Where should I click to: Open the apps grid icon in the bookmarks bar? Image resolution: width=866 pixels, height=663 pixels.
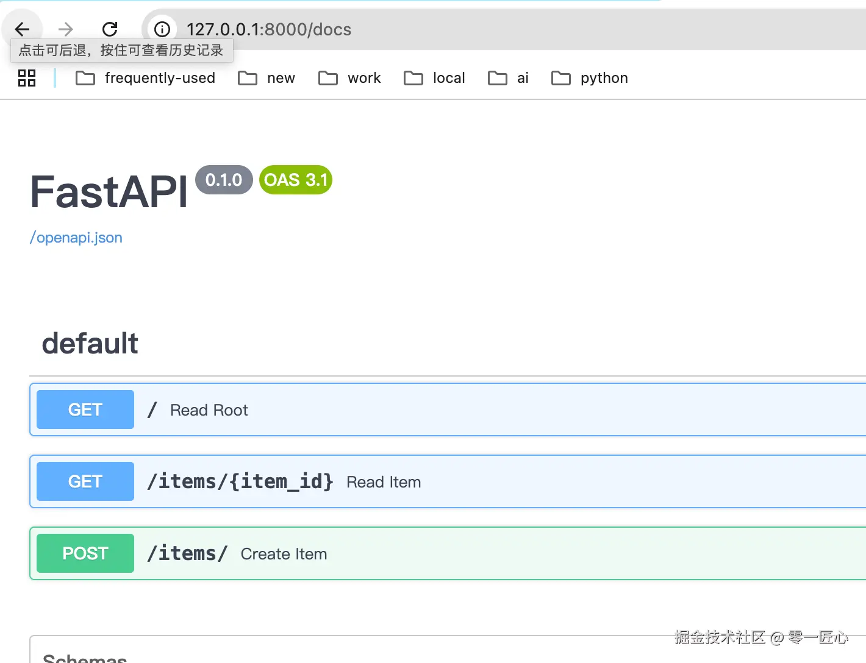click(27, 78)
